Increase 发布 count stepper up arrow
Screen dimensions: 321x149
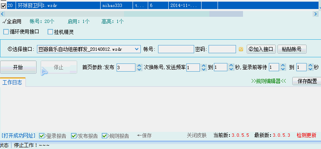[140, 66]
